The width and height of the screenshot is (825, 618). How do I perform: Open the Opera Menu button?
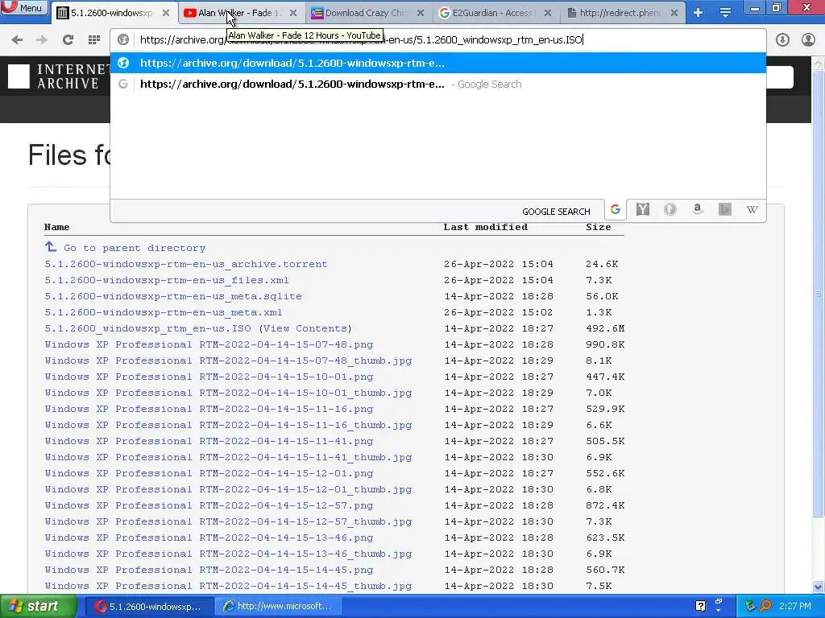coord(23,7)
